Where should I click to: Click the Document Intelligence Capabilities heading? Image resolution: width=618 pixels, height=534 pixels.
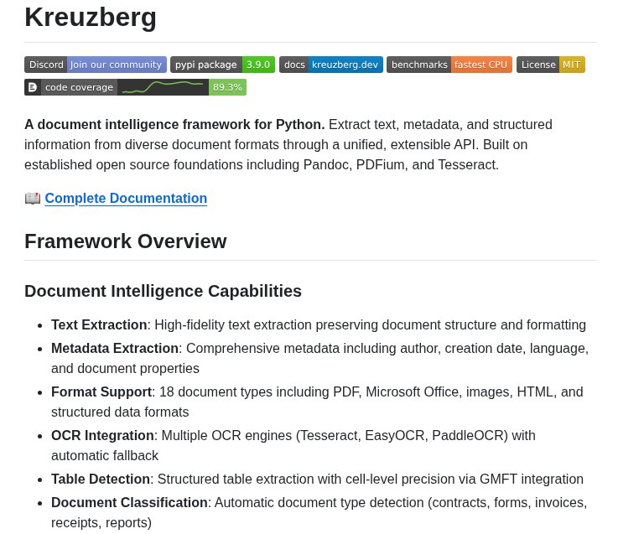point(163,291)
